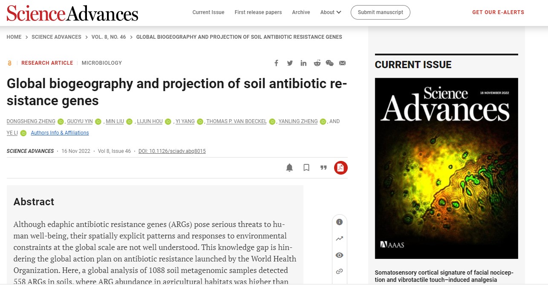Image resolution: width=548 pixels, height=287 pixels.
Task: Go to First release papers
Action: tap(258, 12)
